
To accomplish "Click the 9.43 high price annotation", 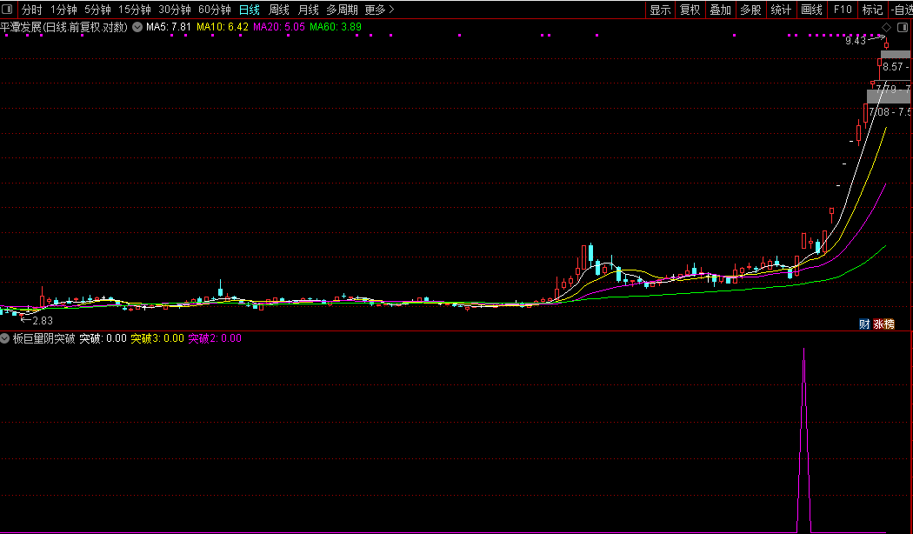I will (x=856, y=41).
